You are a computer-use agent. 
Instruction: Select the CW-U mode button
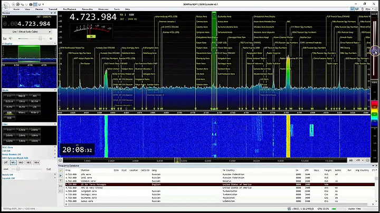tap(22, 101)
